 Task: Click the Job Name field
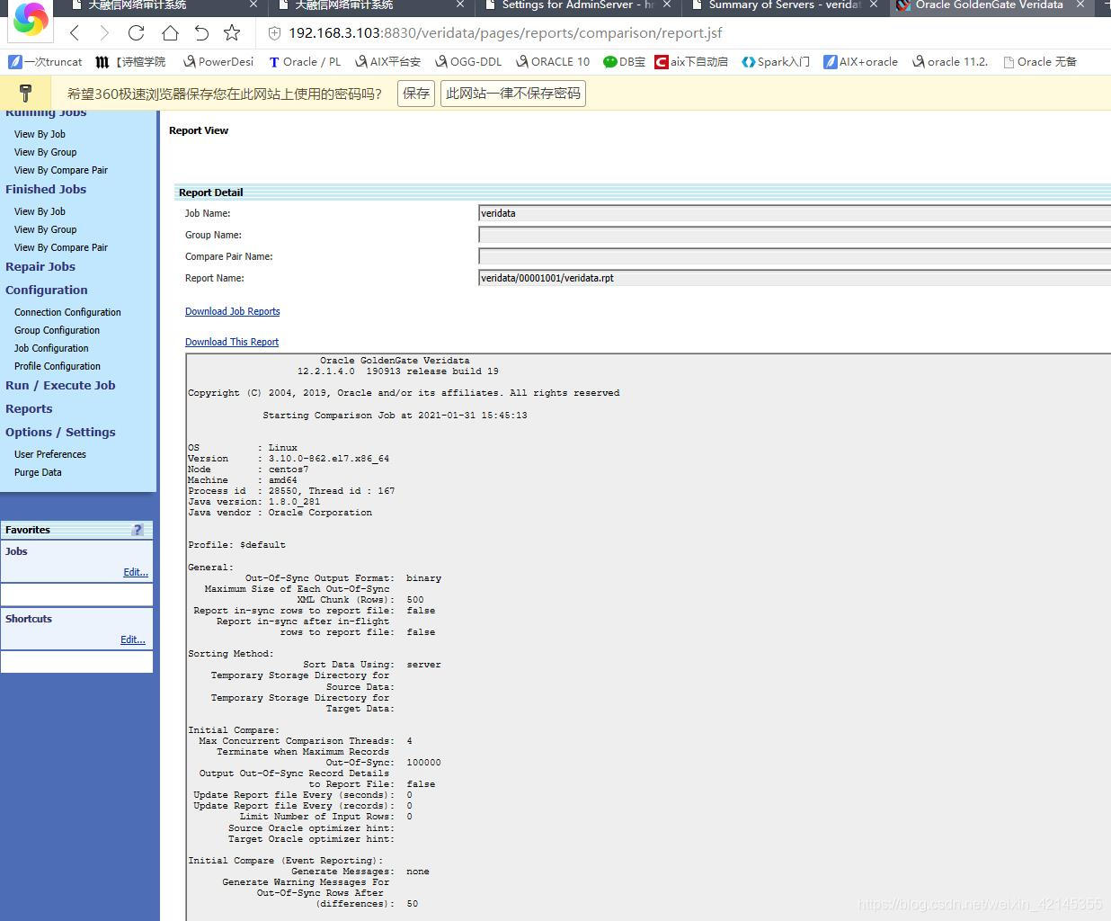coord(795,213)
